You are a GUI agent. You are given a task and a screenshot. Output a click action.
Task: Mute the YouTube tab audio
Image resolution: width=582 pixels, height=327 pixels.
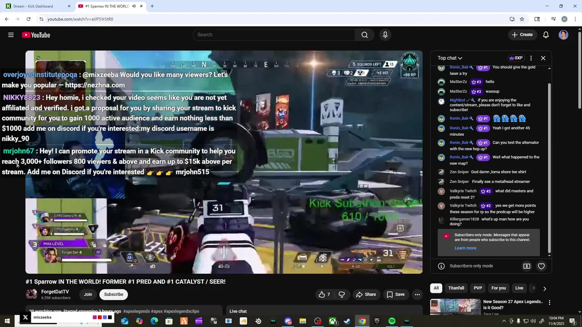click(134, 6)
